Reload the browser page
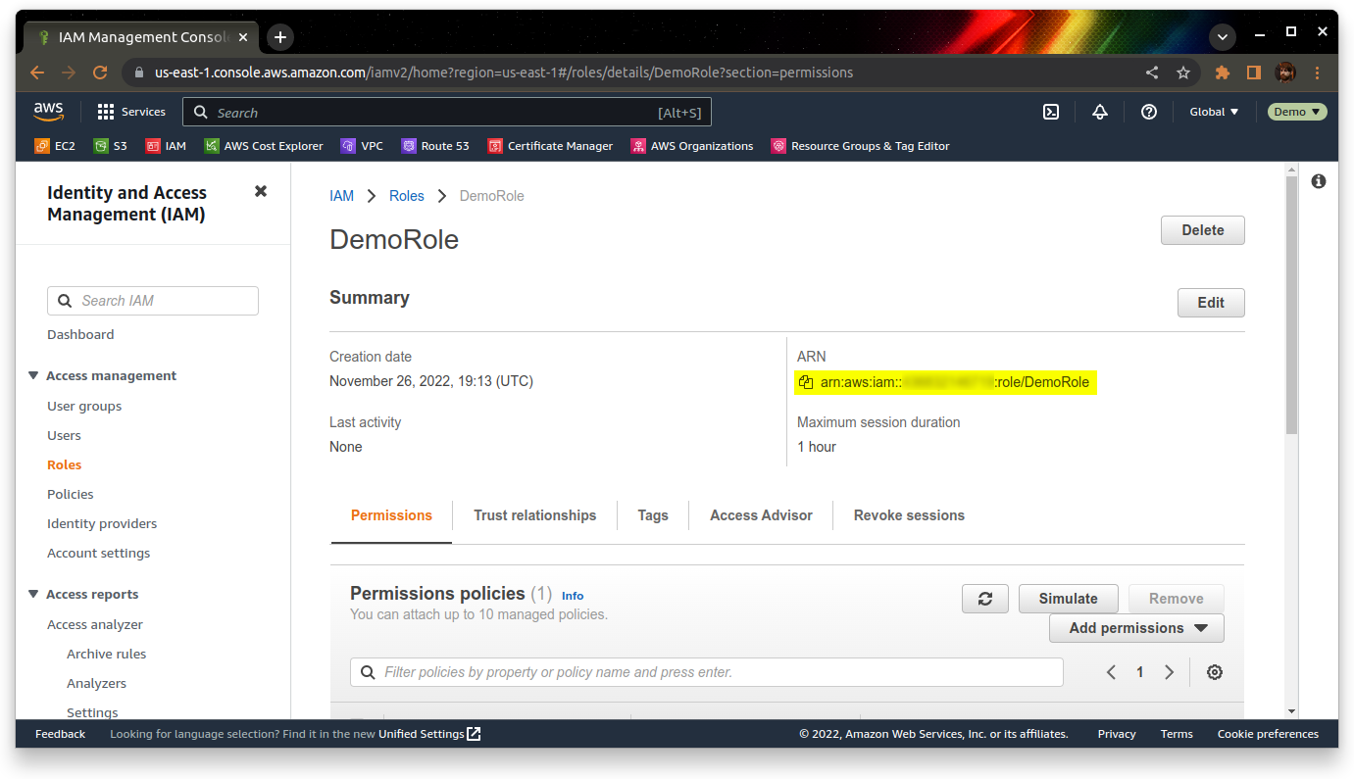The width and height of the screenshot is (1354, 779). (x=99, y=73)
